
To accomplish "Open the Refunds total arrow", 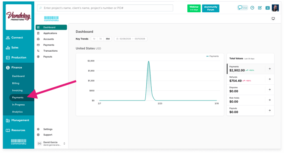I will 270,79.
